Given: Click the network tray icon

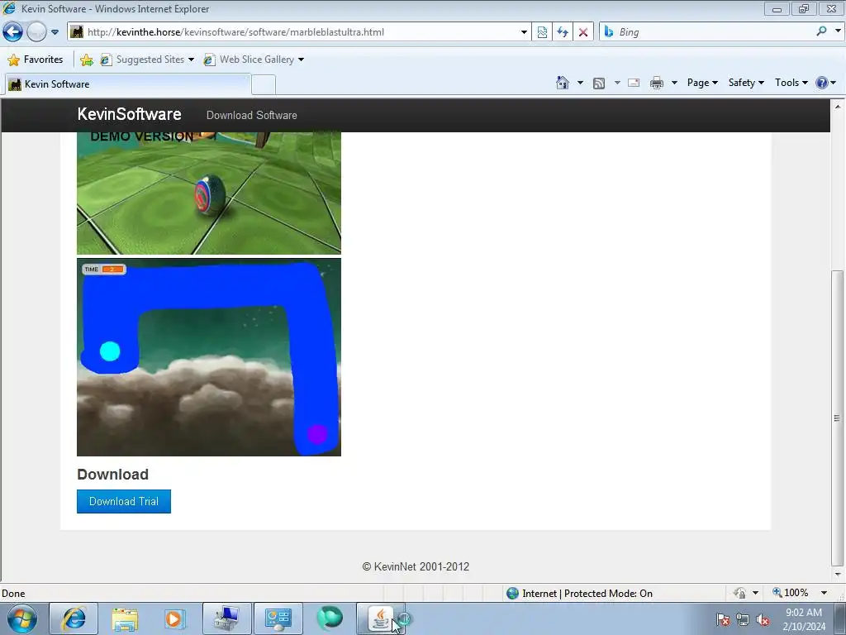Looking at the screenshot, I should 743,620.
